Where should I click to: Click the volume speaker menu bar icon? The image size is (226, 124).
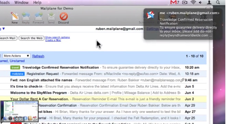point(200,2)
